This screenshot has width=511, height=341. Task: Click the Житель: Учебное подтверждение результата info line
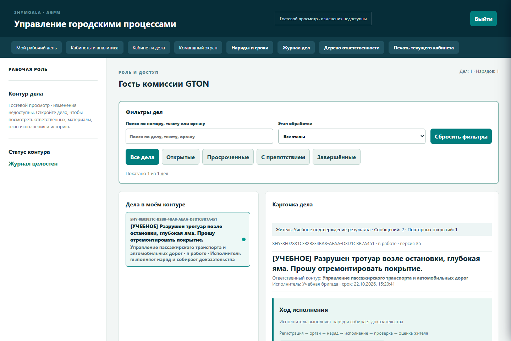(382, 229)
